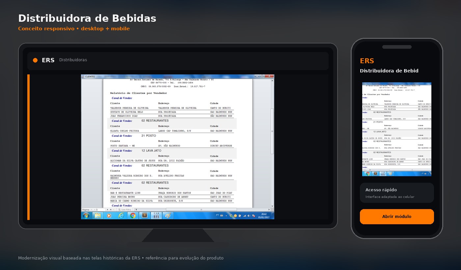Select GUSTAVO DE OLIVEIRA BELO in the desktop report
Image resolution: width=461 pixels, height=270 pixels.
(x=127, y=112)
